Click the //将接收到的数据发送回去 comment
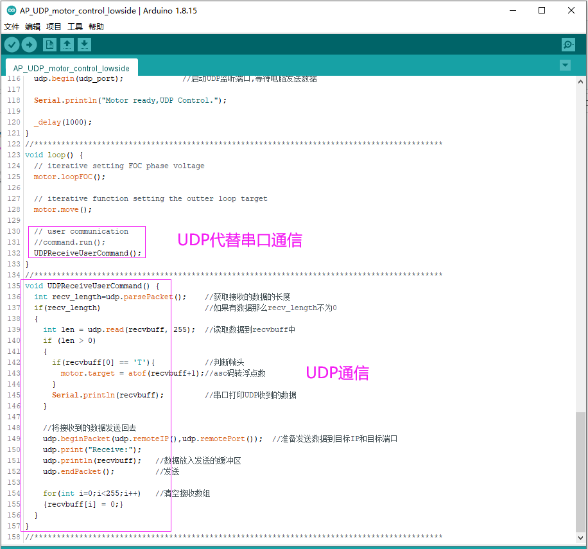This screenshot has width=588, height=549. click(90, 428)
